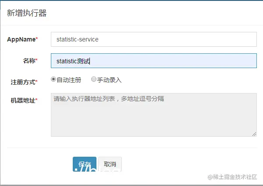Image resolution: width=263 pixels, height=186 pixels.
Task: Grab the textarea resize handle corner
Action: [254, 134]
